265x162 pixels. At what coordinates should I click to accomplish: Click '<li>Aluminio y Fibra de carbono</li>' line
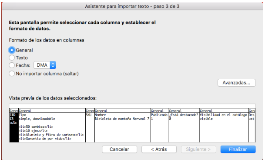pos(51,135)
